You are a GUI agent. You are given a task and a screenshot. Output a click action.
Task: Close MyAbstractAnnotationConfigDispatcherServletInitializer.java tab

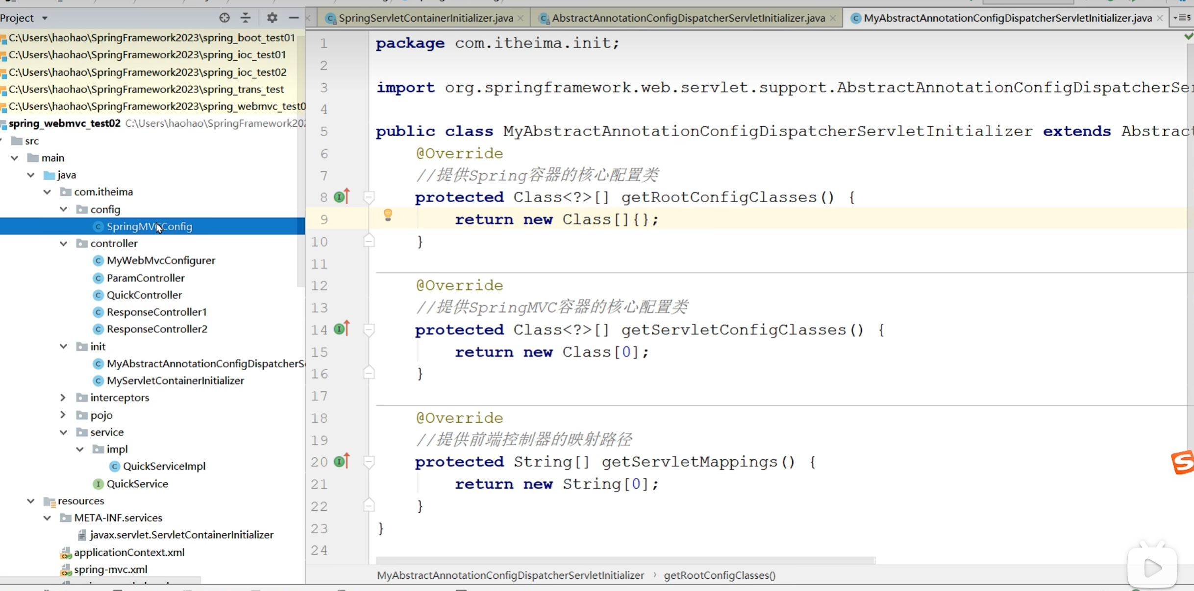tap(1159, 18)
